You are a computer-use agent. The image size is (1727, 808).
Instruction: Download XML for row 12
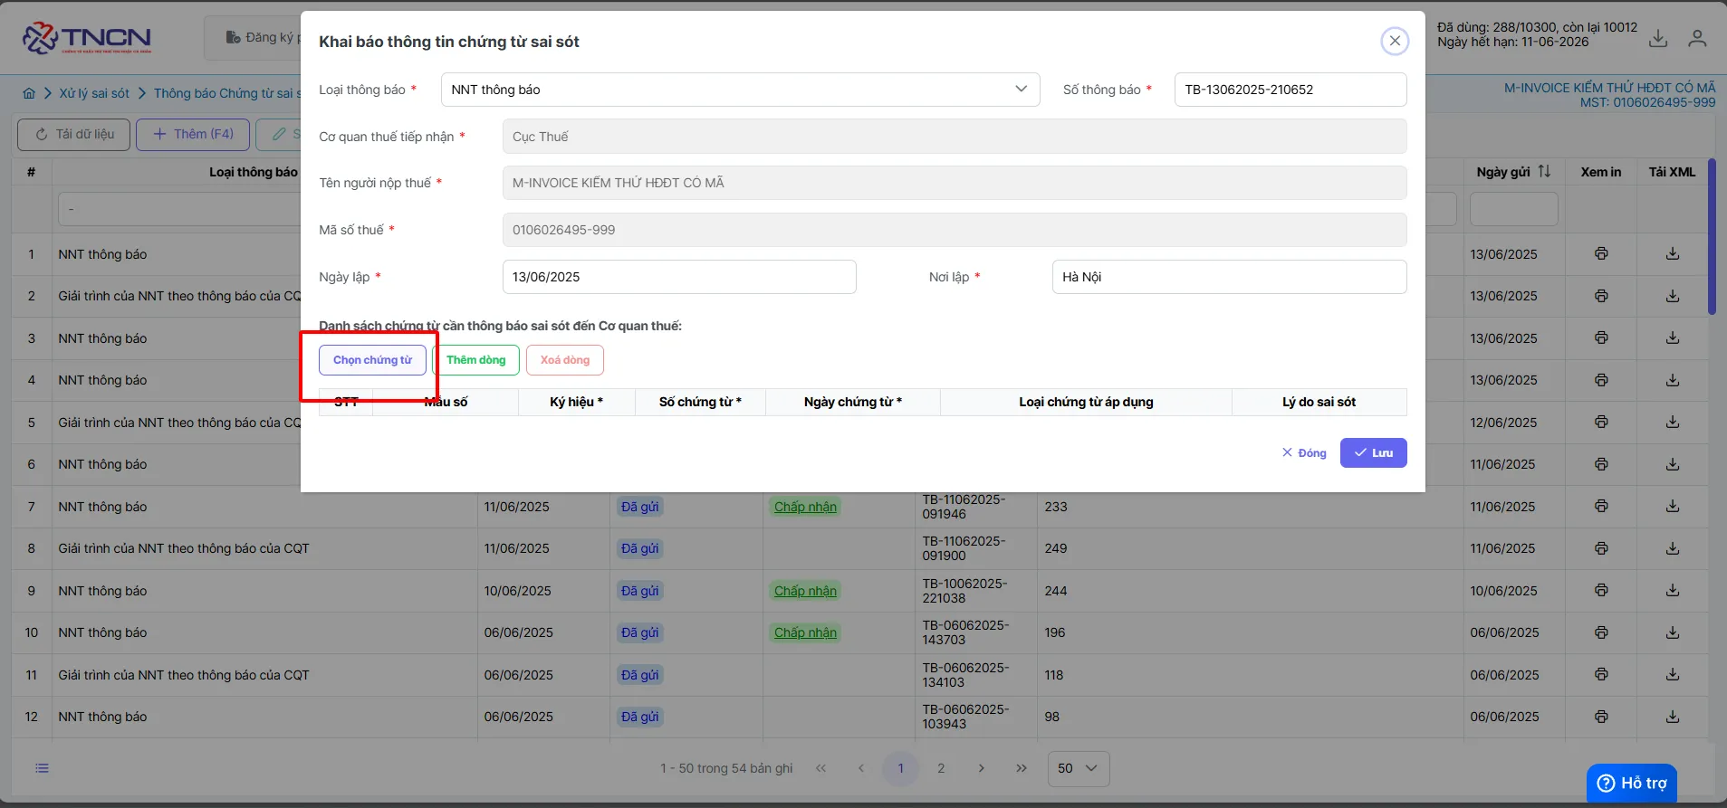tap(1673, 717)
